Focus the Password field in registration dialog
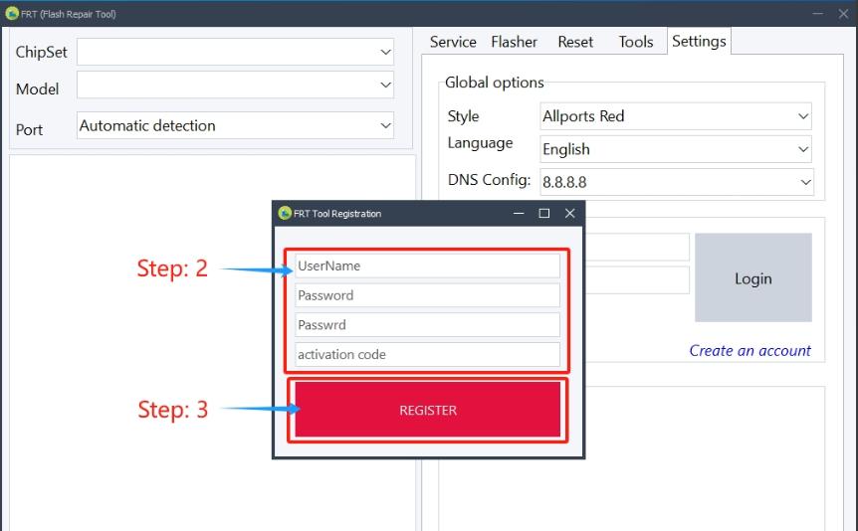 click(x=427, y=295)
